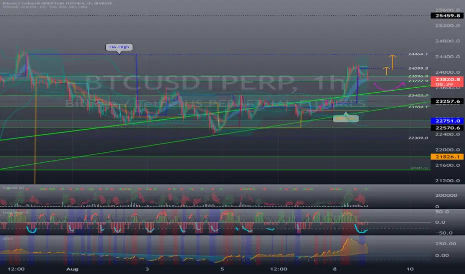Click the 200000 volume axis value
Image resolution: width=465 pixels, height=274 pixels.
click(x=446, y=195)
